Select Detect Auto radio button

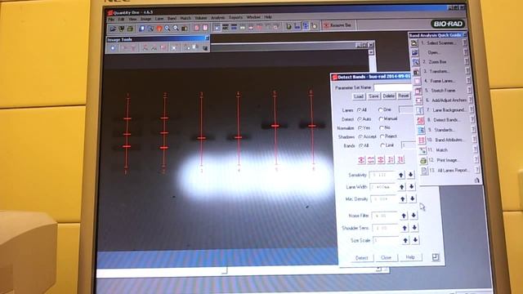[x=360, y=119]
